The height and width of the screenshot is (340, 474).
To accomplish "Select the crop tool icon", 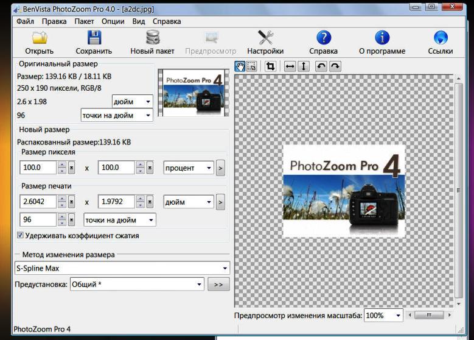I will (x=270, y=66).
